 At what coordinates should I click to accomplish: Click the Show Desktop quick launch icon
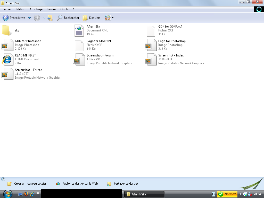(20, 194)
